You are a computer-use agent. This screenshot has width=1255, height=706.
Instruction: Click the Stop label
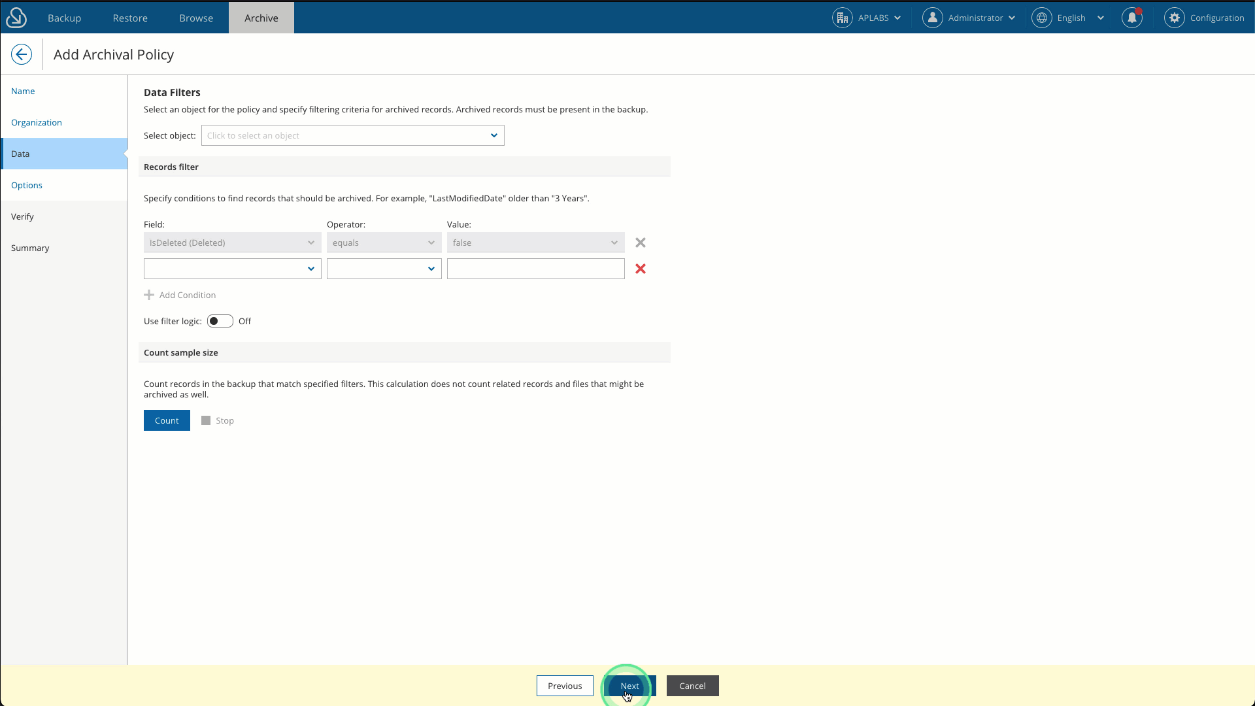[225, 420]
